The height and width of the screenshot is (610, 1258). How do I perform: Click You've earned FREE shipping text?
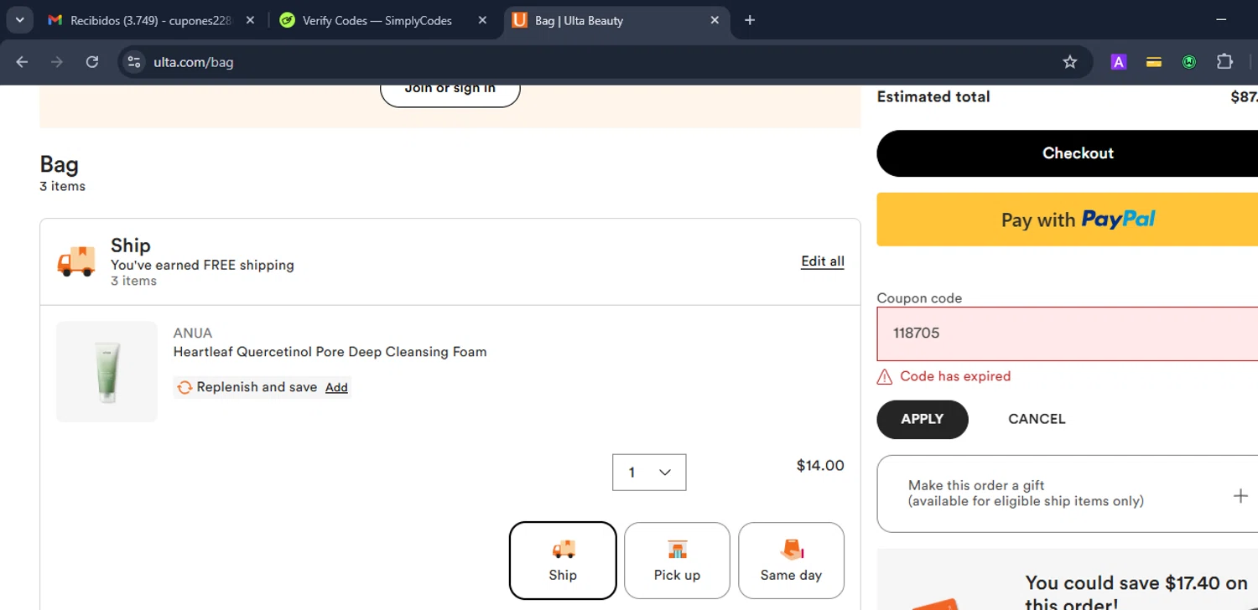[x=202, y=265]
